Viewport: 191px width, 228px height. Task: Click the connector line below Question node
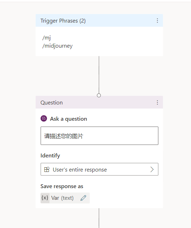point(99,218)
